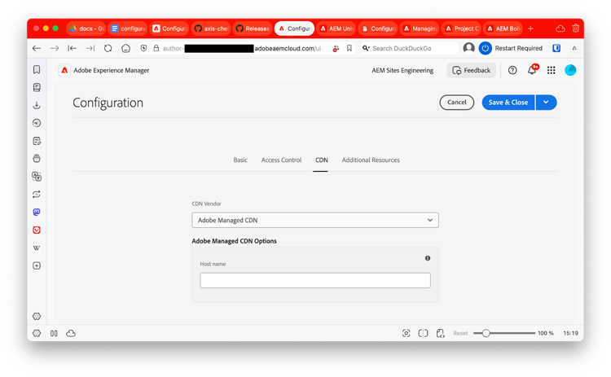View AEM notifications bell
Viewport: 611px width, 377px height.
point(532,70)
